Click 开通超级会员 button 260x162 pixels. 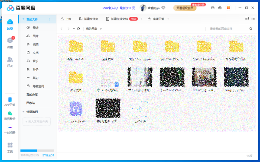coord(185,8)
